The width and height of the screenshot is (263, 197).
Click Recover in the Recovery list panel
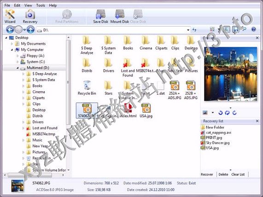click(x=207, y=174)
